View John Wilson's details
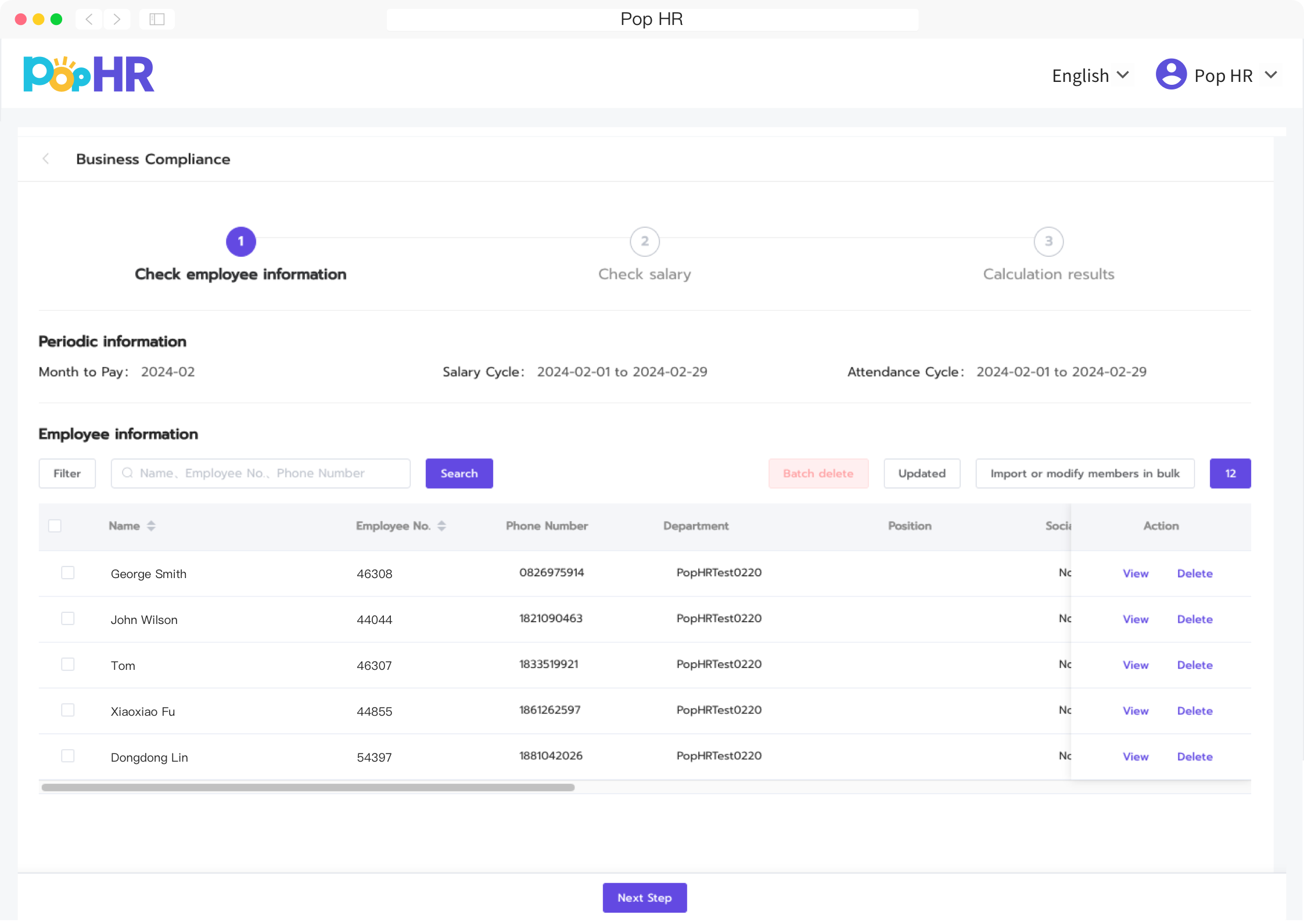Image resolution: width=1304 pixels, height=922 pixels. tap(1135, 619)
